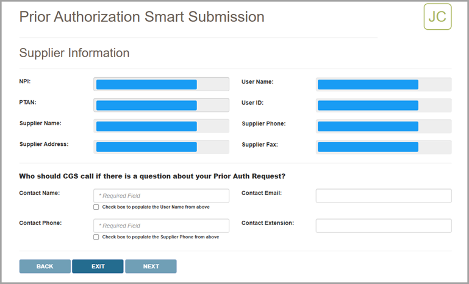Select the Supplier Phone field
Image resolution: width=469 pixels, height=284 pixels.
coord(383,126)
